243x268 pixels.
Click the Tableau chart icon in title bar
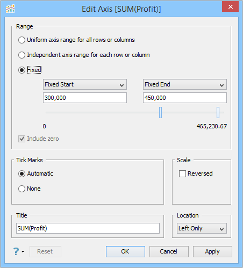point(10,9)
